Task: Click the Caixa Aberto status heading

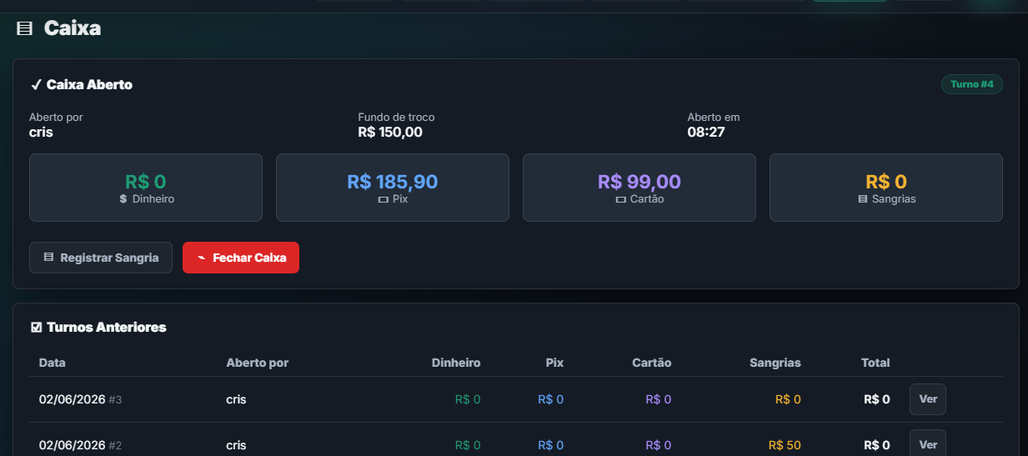Action: 89,85
